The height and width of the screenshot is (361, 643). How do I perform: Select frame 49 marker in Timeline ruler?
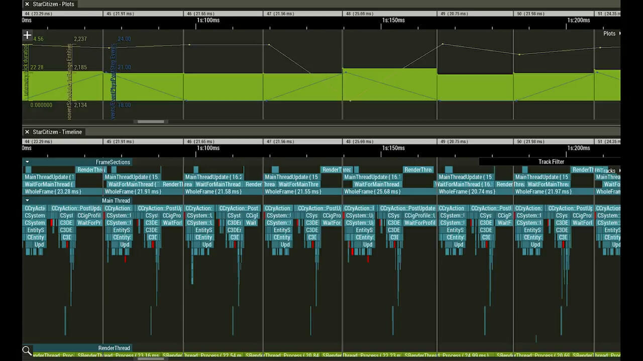pos(475,142)
